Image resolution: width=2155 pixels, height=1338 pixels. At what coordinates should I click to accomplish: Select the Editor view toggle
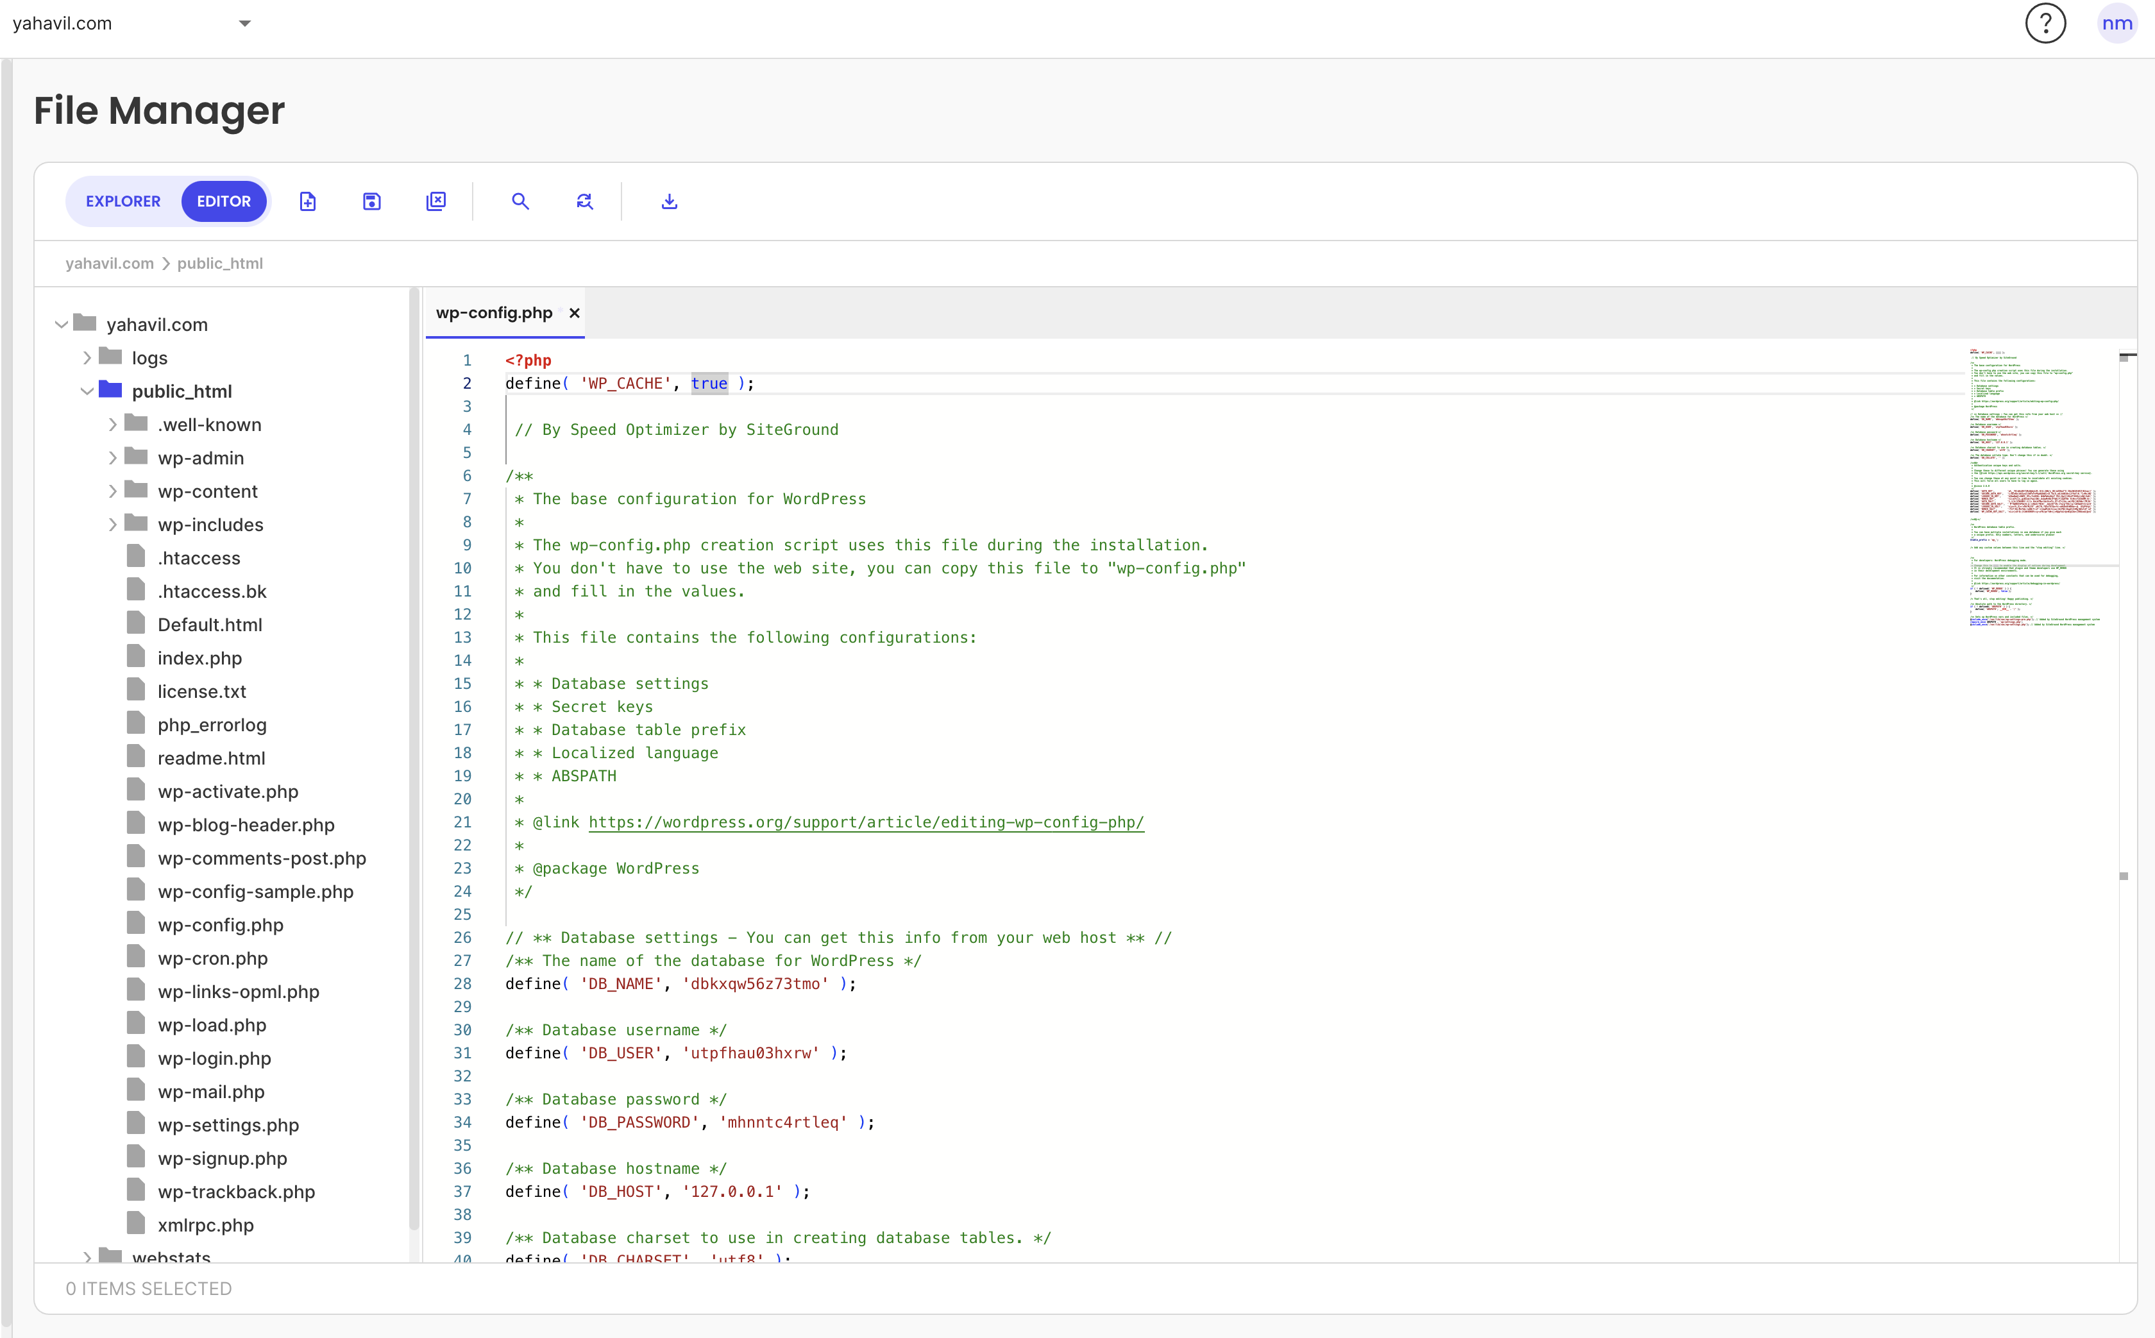coord(224,202)
